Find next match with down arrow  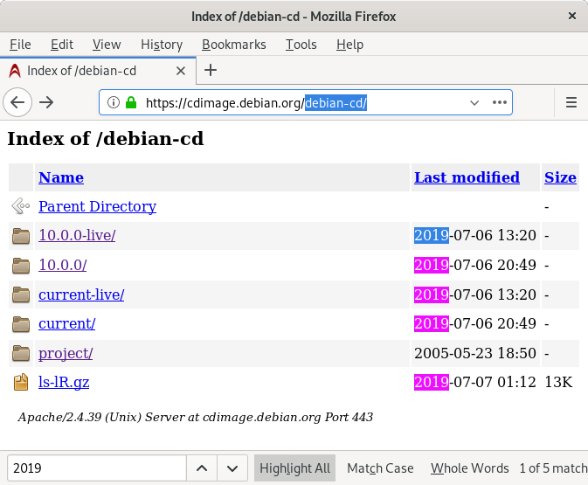pyautogui.click(x=232, y=468)
